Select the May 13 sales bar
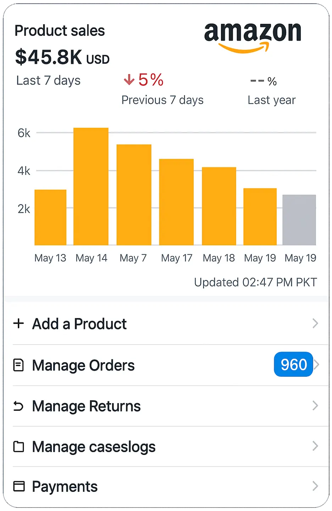 (50, 217)
